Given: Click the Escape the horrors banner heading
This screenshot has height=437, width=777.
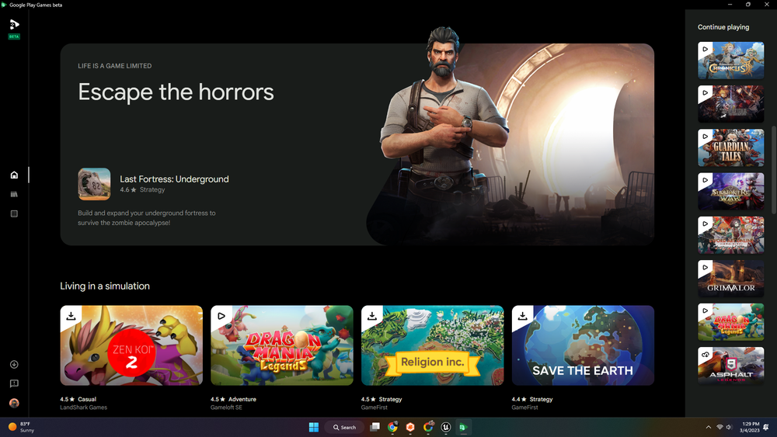Looking at the screenshot, I should coord(176,92).
